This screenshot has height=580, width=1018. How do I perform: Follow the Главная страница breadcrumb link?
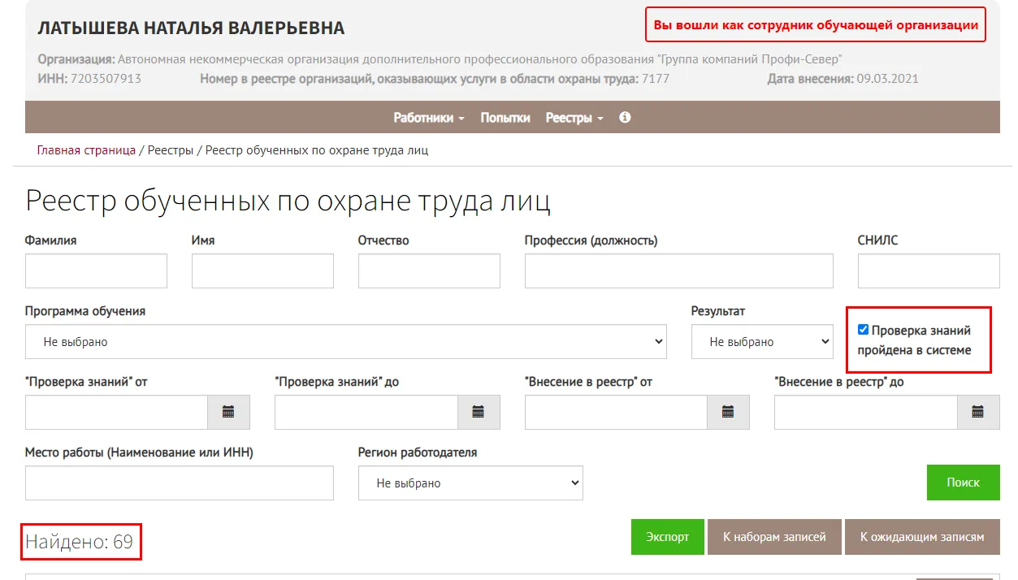click(x=86, y=150)
